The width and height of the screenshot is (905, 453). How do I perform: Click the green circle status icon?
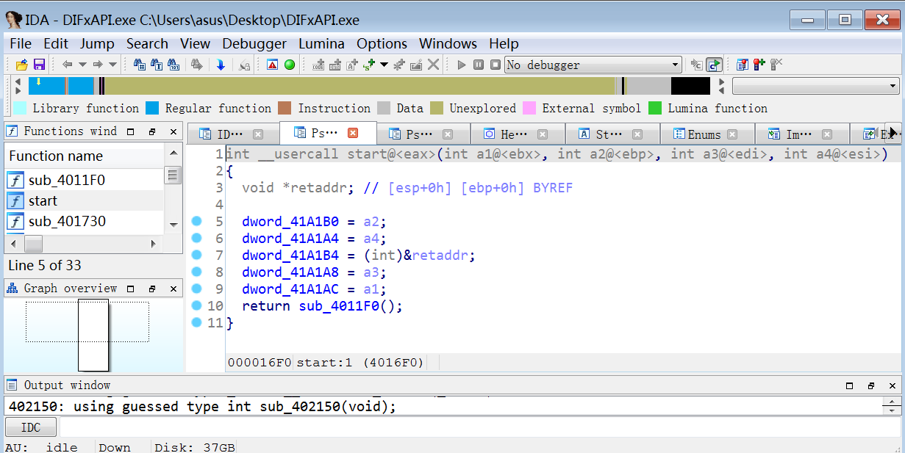[290, 65]
